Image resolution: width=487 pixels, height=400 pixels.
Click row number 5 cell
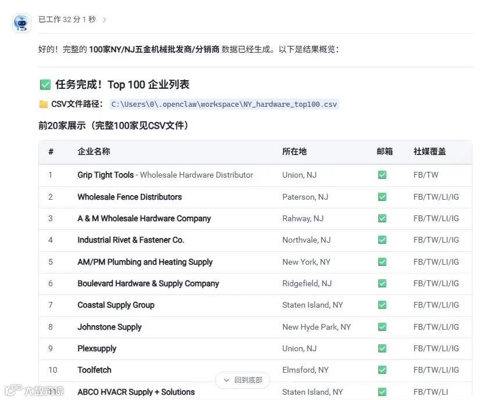51,262
